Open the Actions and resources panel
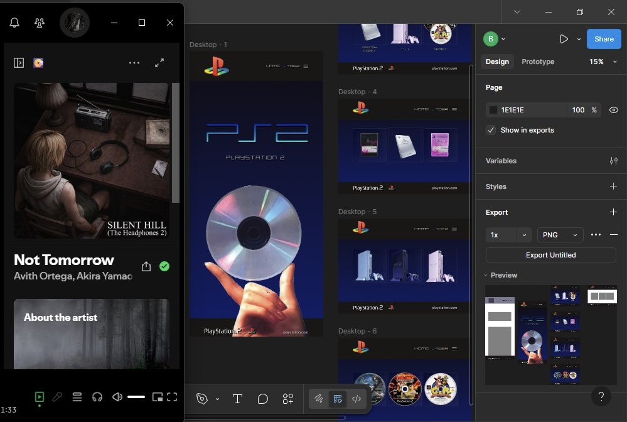Image resolution: width=627 pixels, height=422 pixels. click(x=287, y=398)
